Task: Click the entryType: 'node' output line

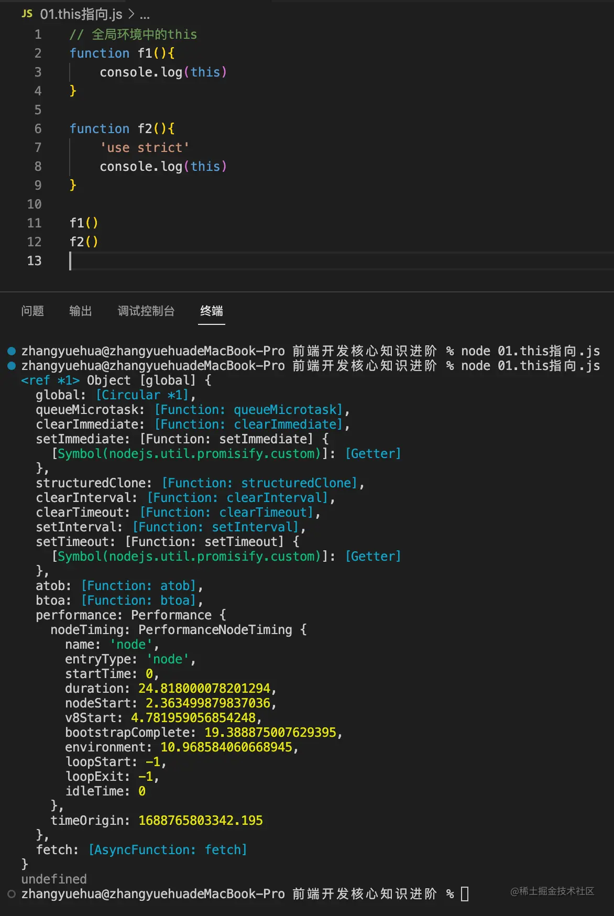Action: tap(130, 659)
